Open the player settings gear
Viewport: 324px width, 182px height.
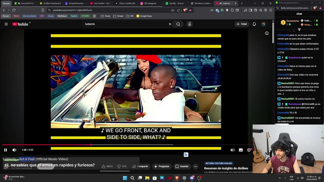click(249, 150)
